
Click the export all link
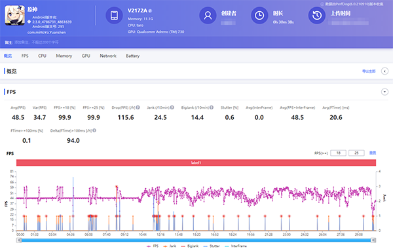(x=369, y=71)
